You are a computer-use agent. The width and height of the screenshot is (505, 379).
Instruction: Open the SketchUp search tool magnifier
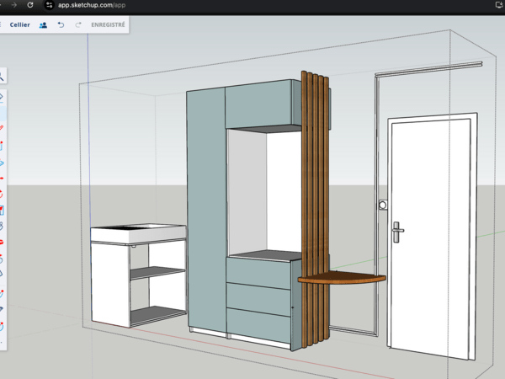coord(3,77)
